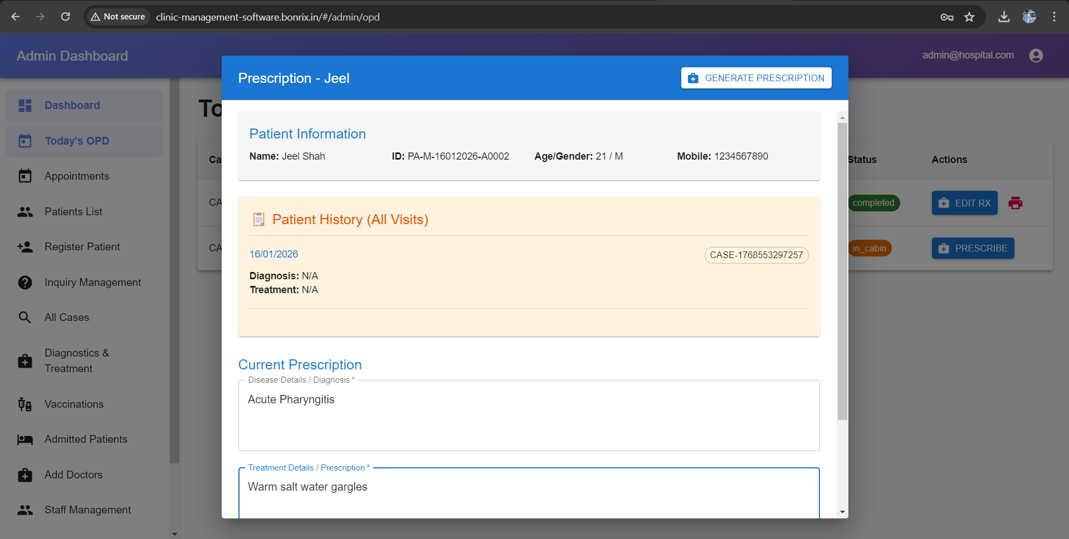1069x539 pixels.
Task: Click the red print icon for Jeel's case
Action: [1016, 203]
